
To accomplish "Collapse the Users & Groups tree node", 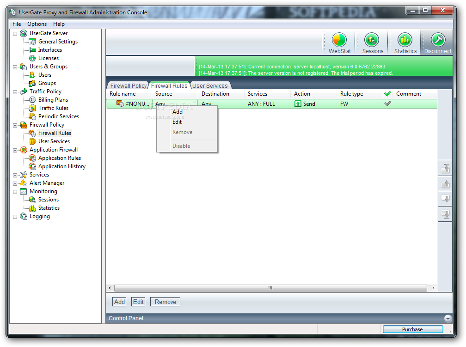I will pyautogui.click(x=15, y=67).
